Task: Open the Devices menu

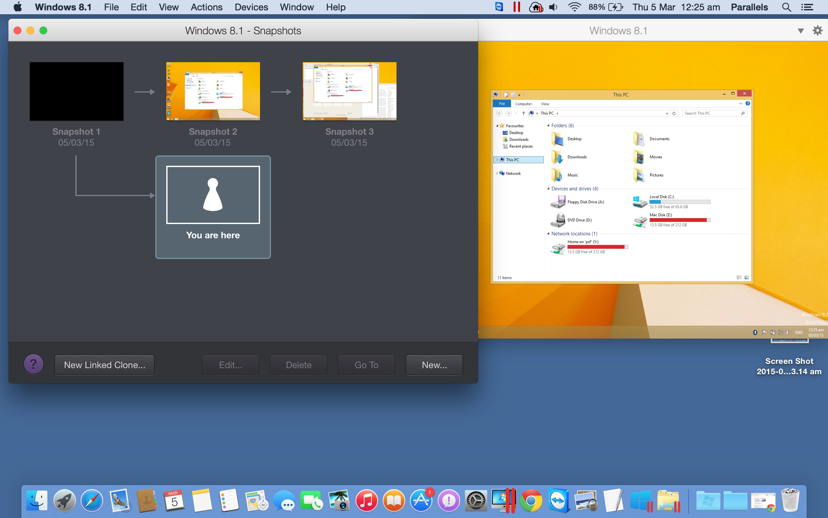Action: pos(251,7)
